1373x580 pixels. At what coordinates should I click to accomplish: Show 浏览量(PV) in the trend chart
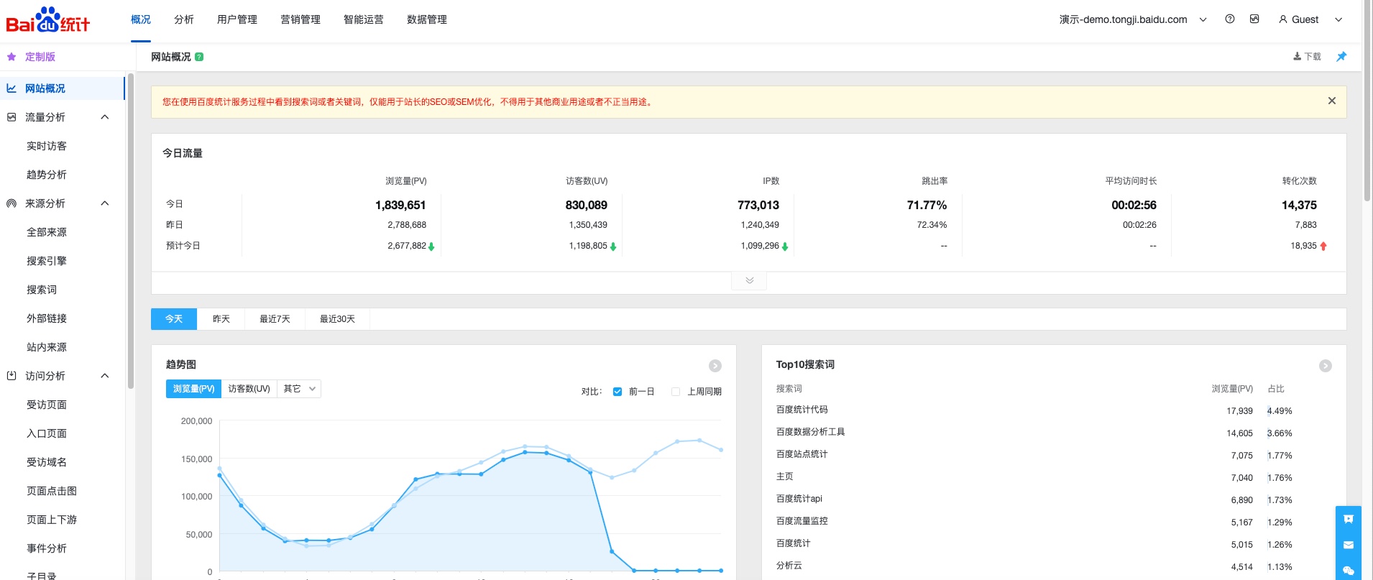pos(193,389)
